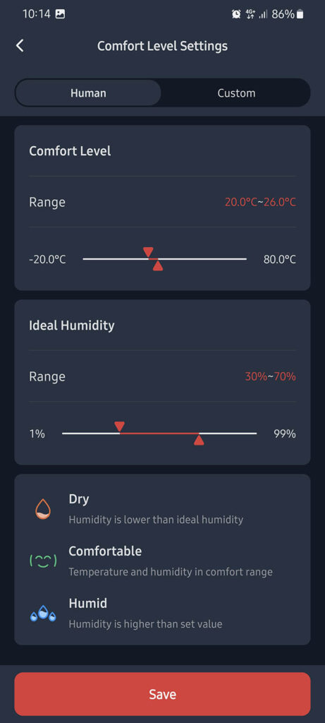325x723 pixels.
Task: Select the maximum humidity slider handle
Action: click(x=199, y=439)
